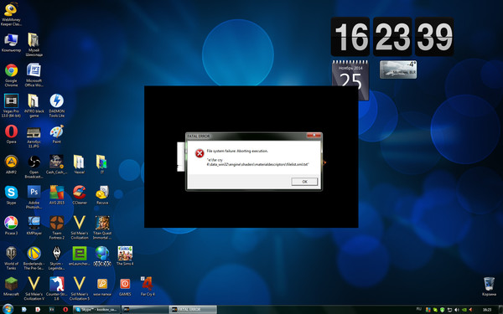Screen dimensions: 503x314
Task: Open NVIDIA tray icon
Action: (x=464, y=310)
